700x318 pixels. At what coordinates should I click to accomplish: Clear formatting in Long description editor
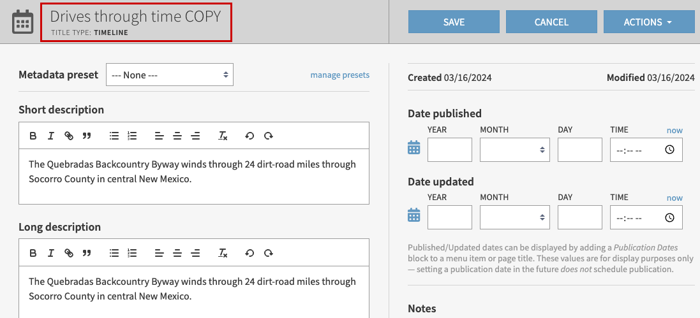tap(223, 254)
